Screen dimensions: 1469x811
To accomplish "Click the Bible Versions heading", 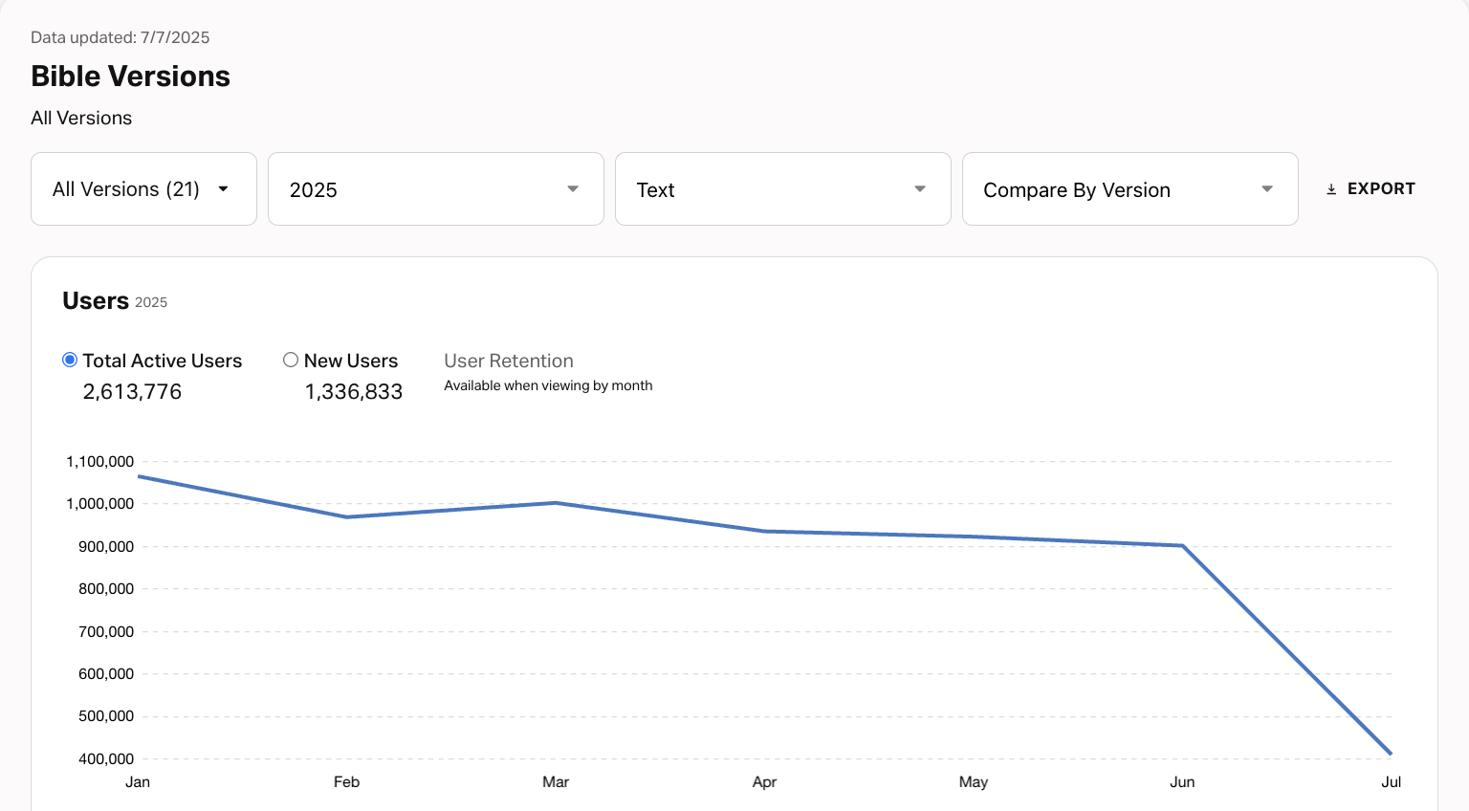I will 130,77.
